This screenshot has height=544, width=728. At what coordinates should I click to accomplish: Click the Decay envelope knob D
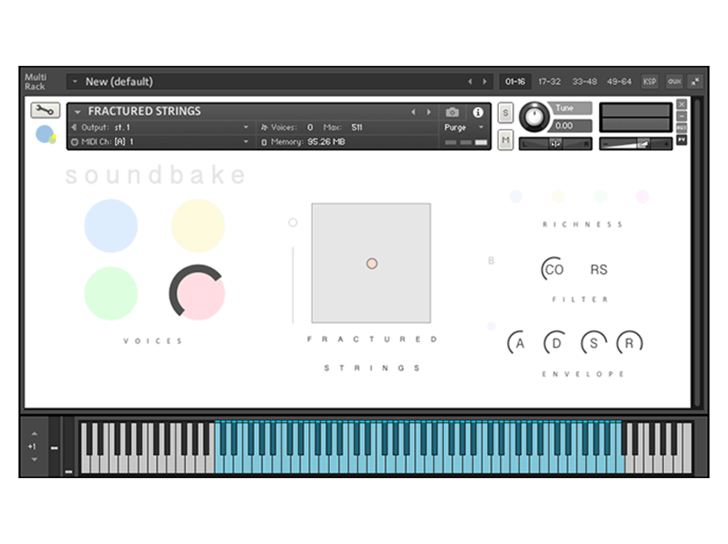[556, 343]
